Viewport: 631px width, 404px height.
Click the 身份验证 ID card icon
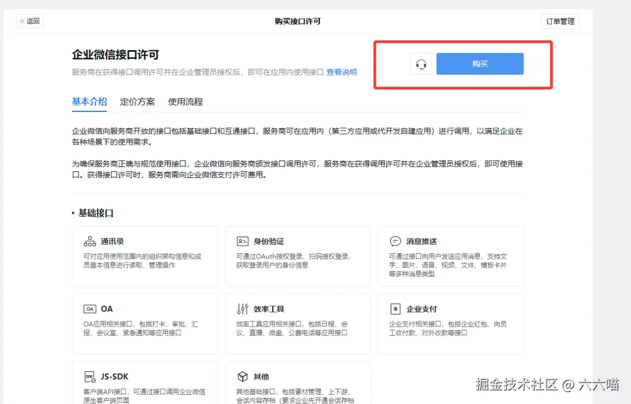[242, 241]
